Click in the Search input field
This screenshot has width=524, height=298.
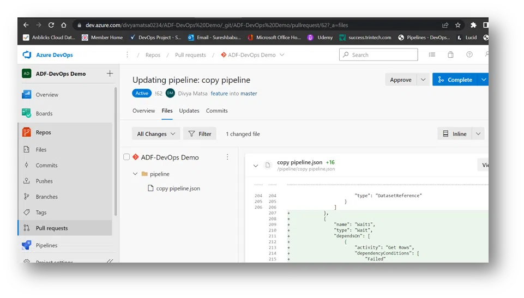pos(382,54)
